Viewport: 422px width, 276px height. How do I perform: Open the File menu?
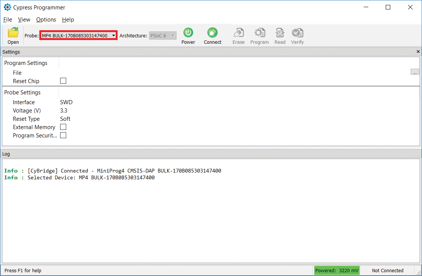click(8, 20)
